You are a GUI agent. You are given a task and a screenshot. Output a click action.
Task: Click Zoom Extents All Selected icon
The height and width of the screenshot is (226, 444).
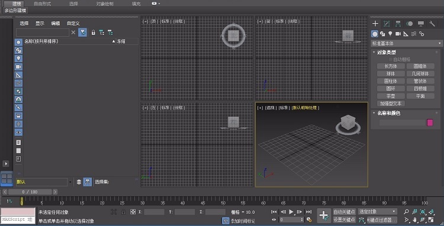[431, 212]
